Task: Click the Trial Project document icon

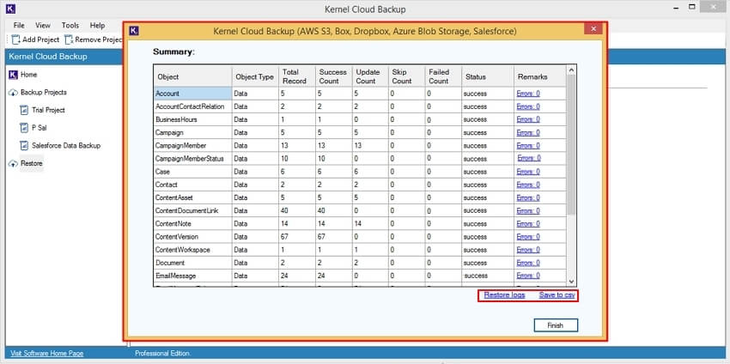Action: [x=24, y=111]
